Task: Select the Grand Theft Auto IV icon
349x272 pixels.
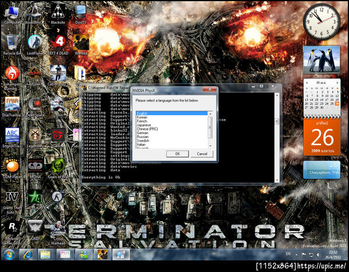Action: 12,202
